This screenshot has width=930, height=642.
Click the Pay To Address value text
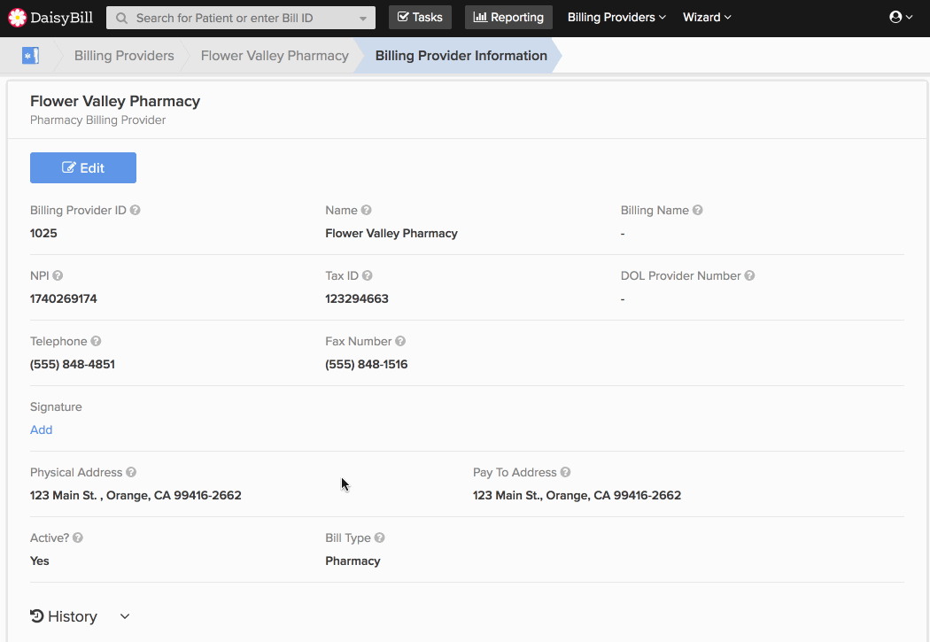tap(577, 495)
